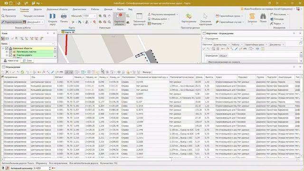The width and height of the screenshot is (304, 171).
Task: Open Карточка объекта from the ribbon
Action: coord(119,19)
